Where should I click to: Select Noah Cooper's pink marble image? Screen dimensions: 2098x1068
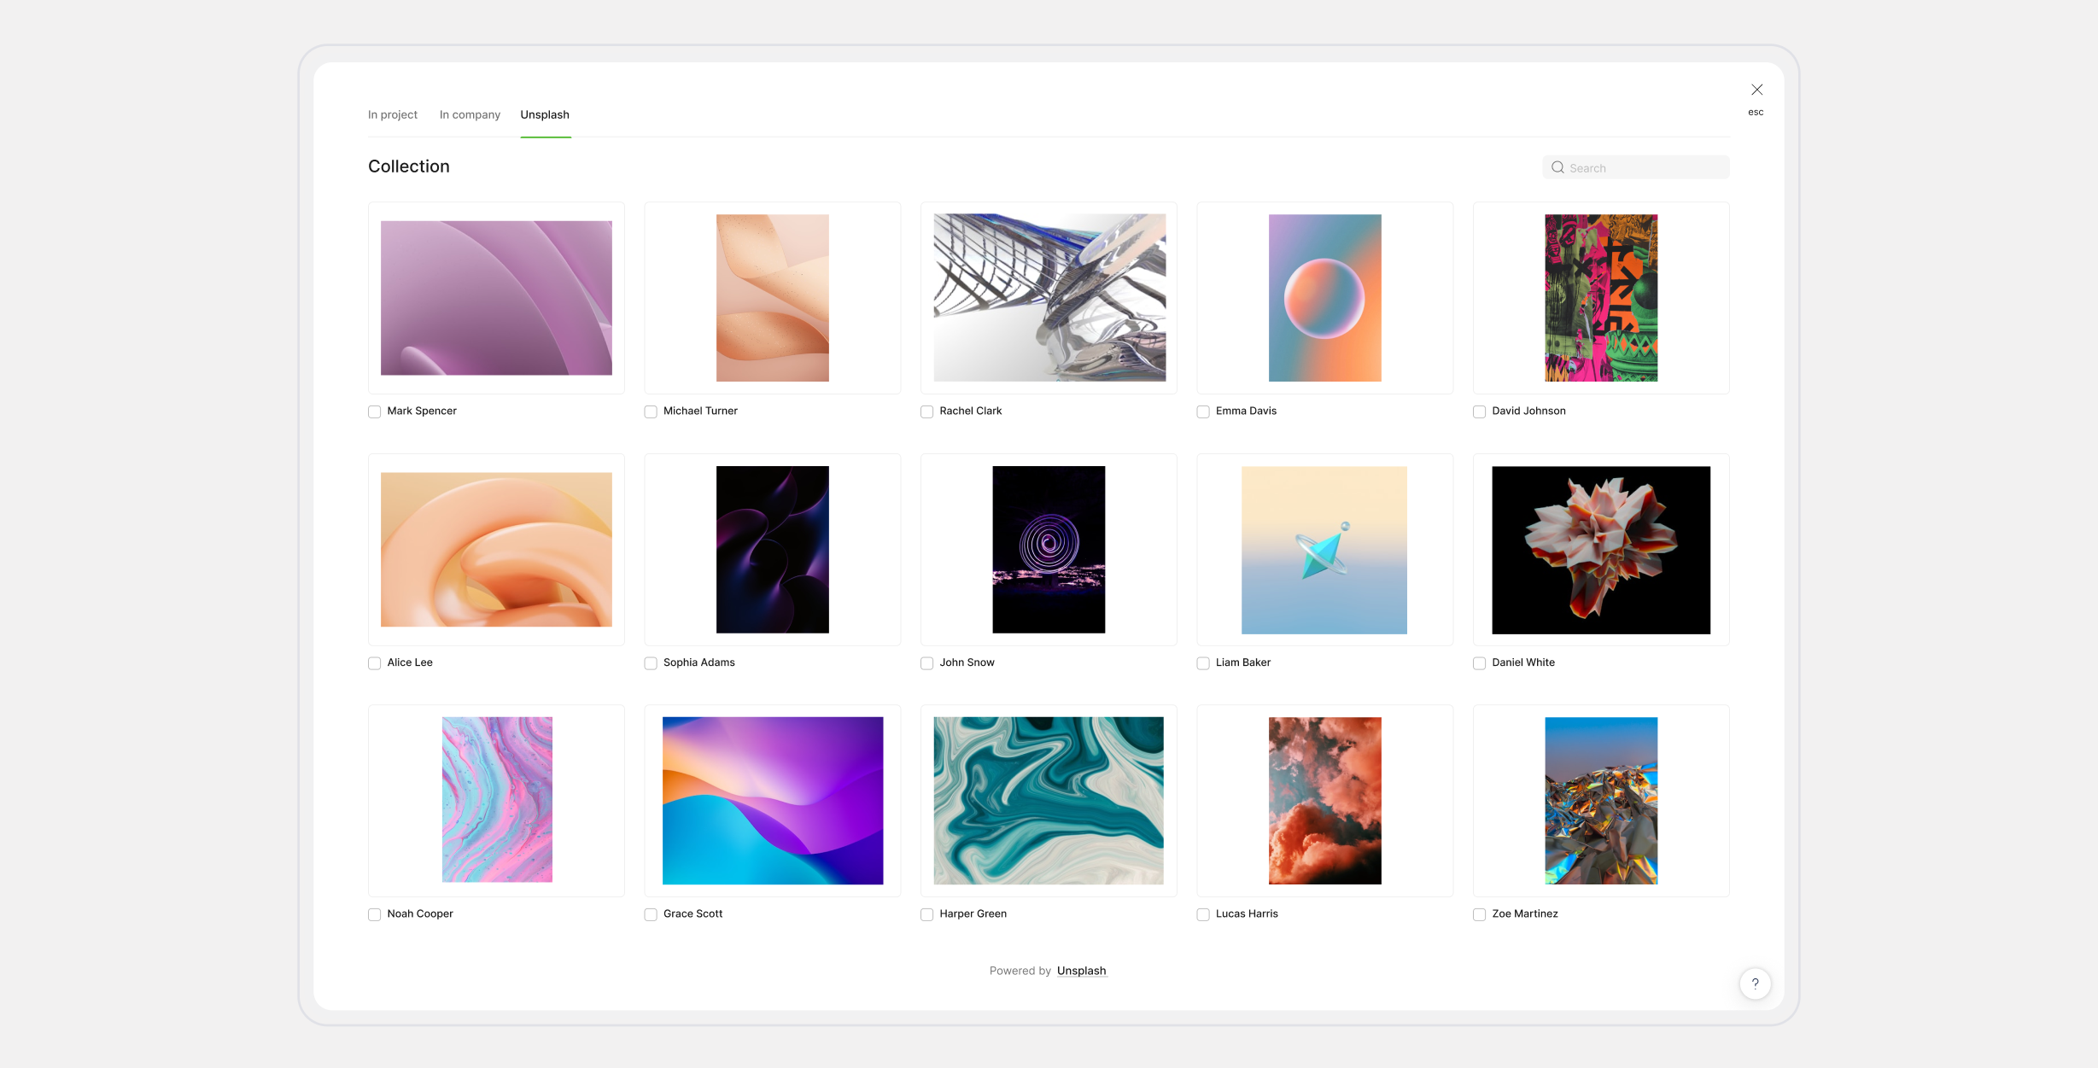(x=497, y=800)
